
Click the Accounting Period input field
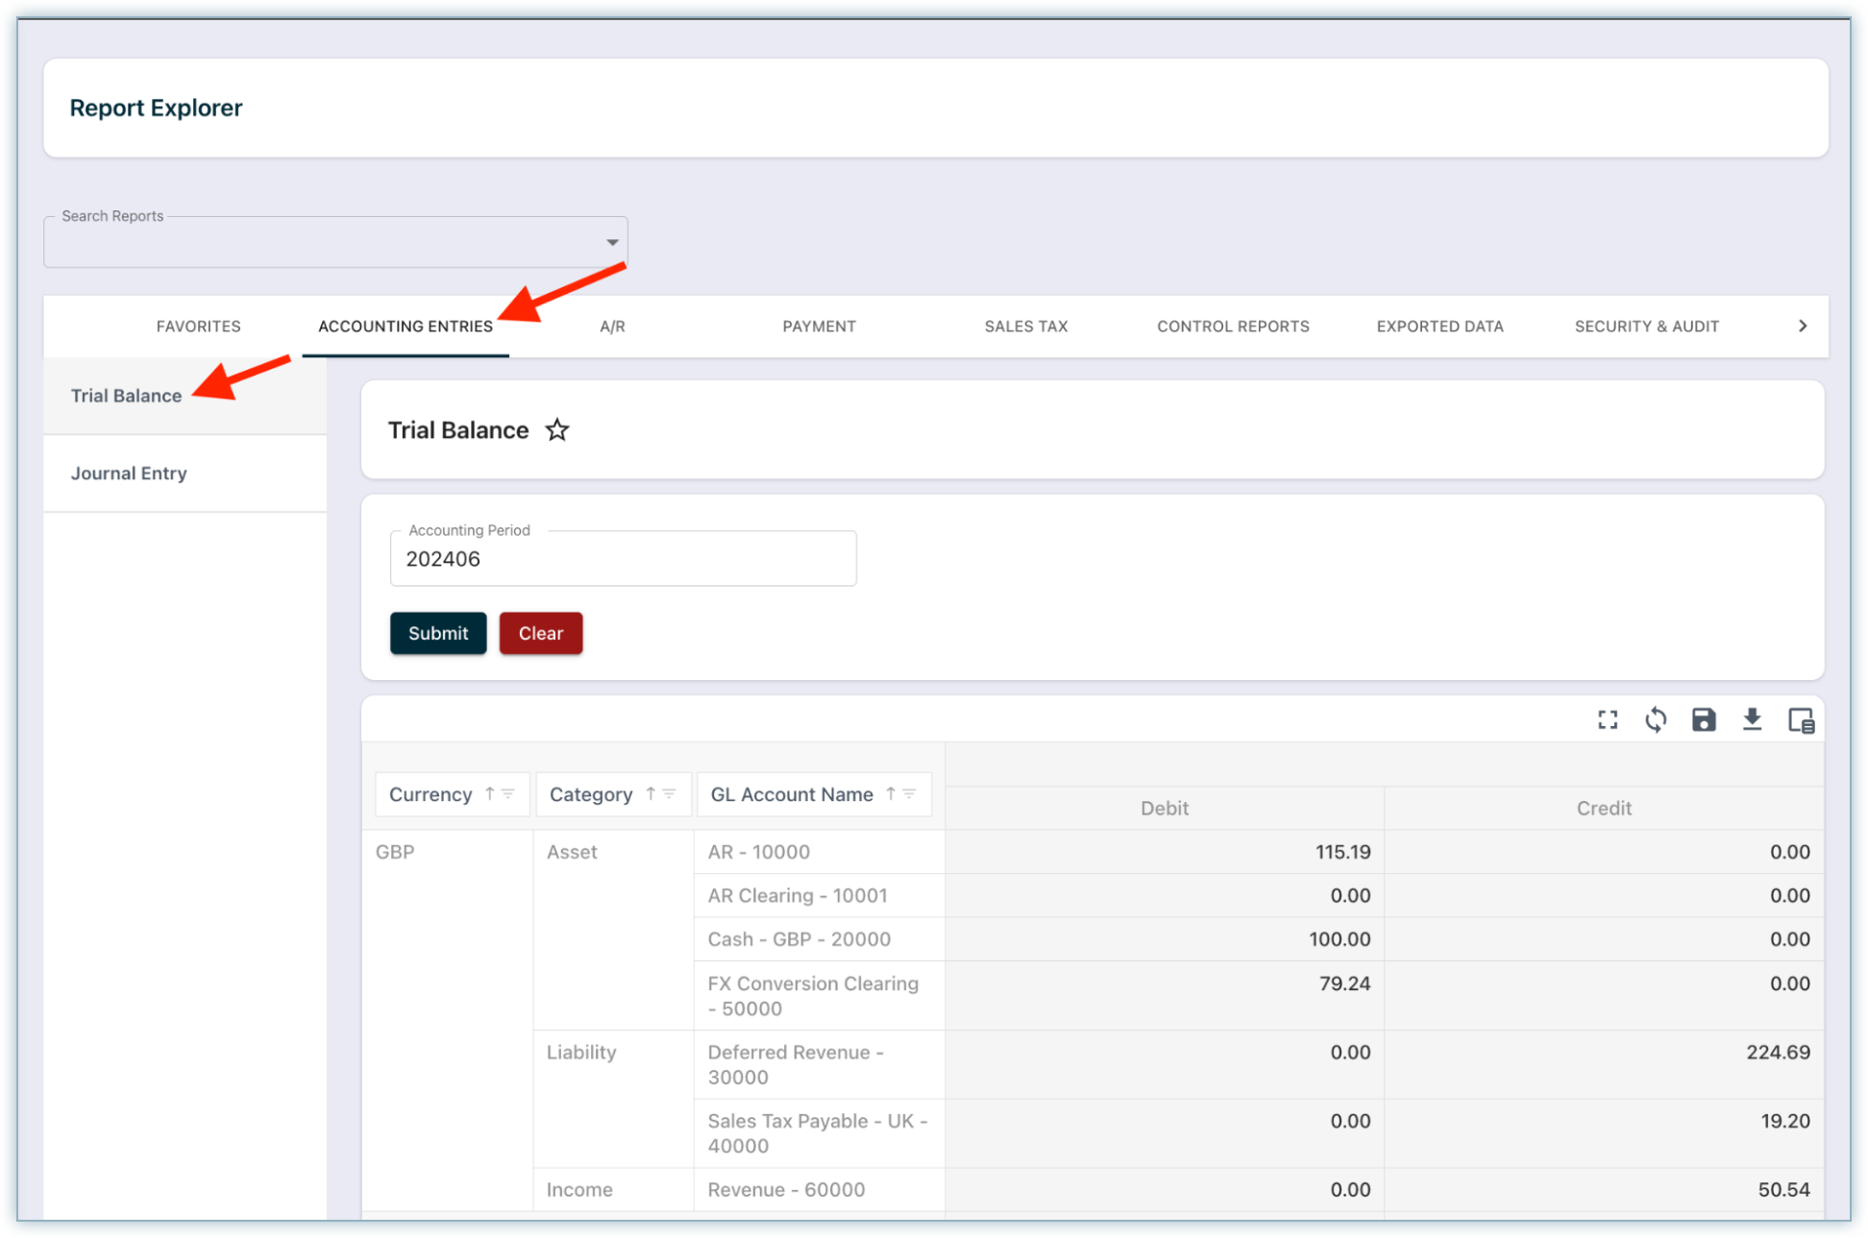point(623,559)
